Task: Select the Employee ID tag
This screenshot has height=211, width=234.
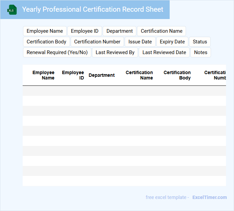Action: coord(85,31)
